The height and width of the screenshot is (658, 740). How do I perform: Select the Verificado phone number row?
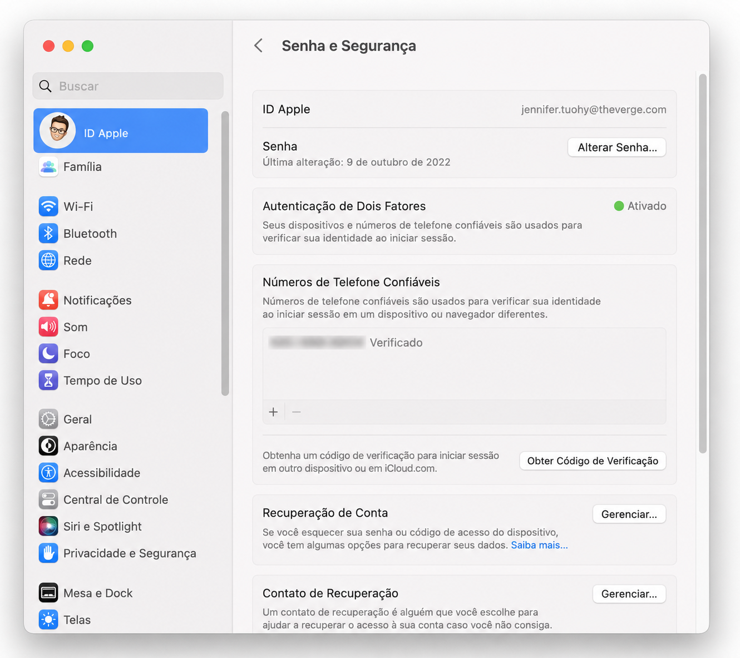pos(464,343)
